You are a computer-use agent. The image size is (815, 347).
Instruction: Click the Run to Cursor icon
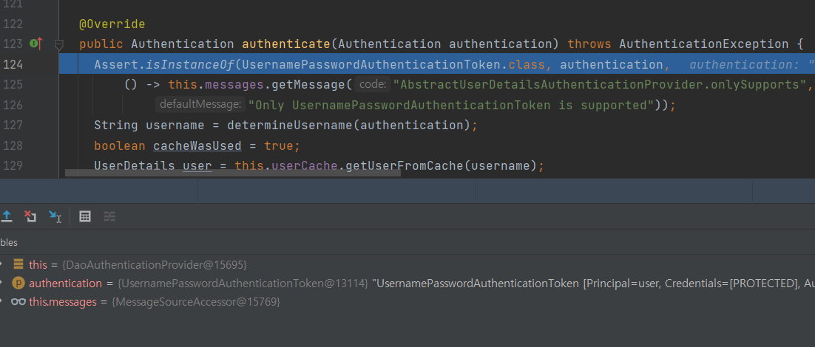pyautogui.click(x=55, y=216)
